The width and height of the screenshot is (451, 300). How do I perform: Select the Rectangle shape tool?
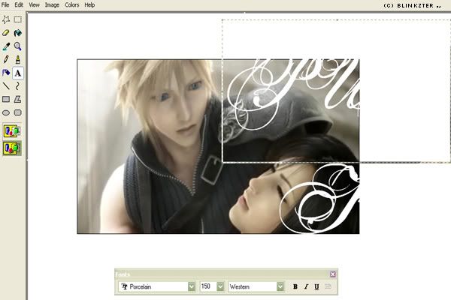point(6,99)
